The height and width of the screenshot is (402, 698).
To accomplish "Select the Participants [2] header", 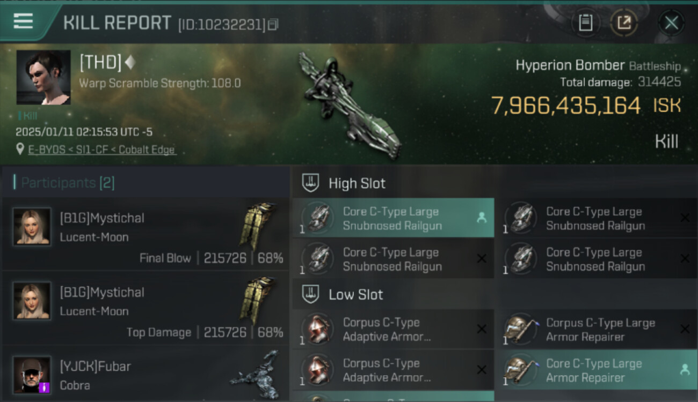I will pyautogui.click(x=68, y=183).
